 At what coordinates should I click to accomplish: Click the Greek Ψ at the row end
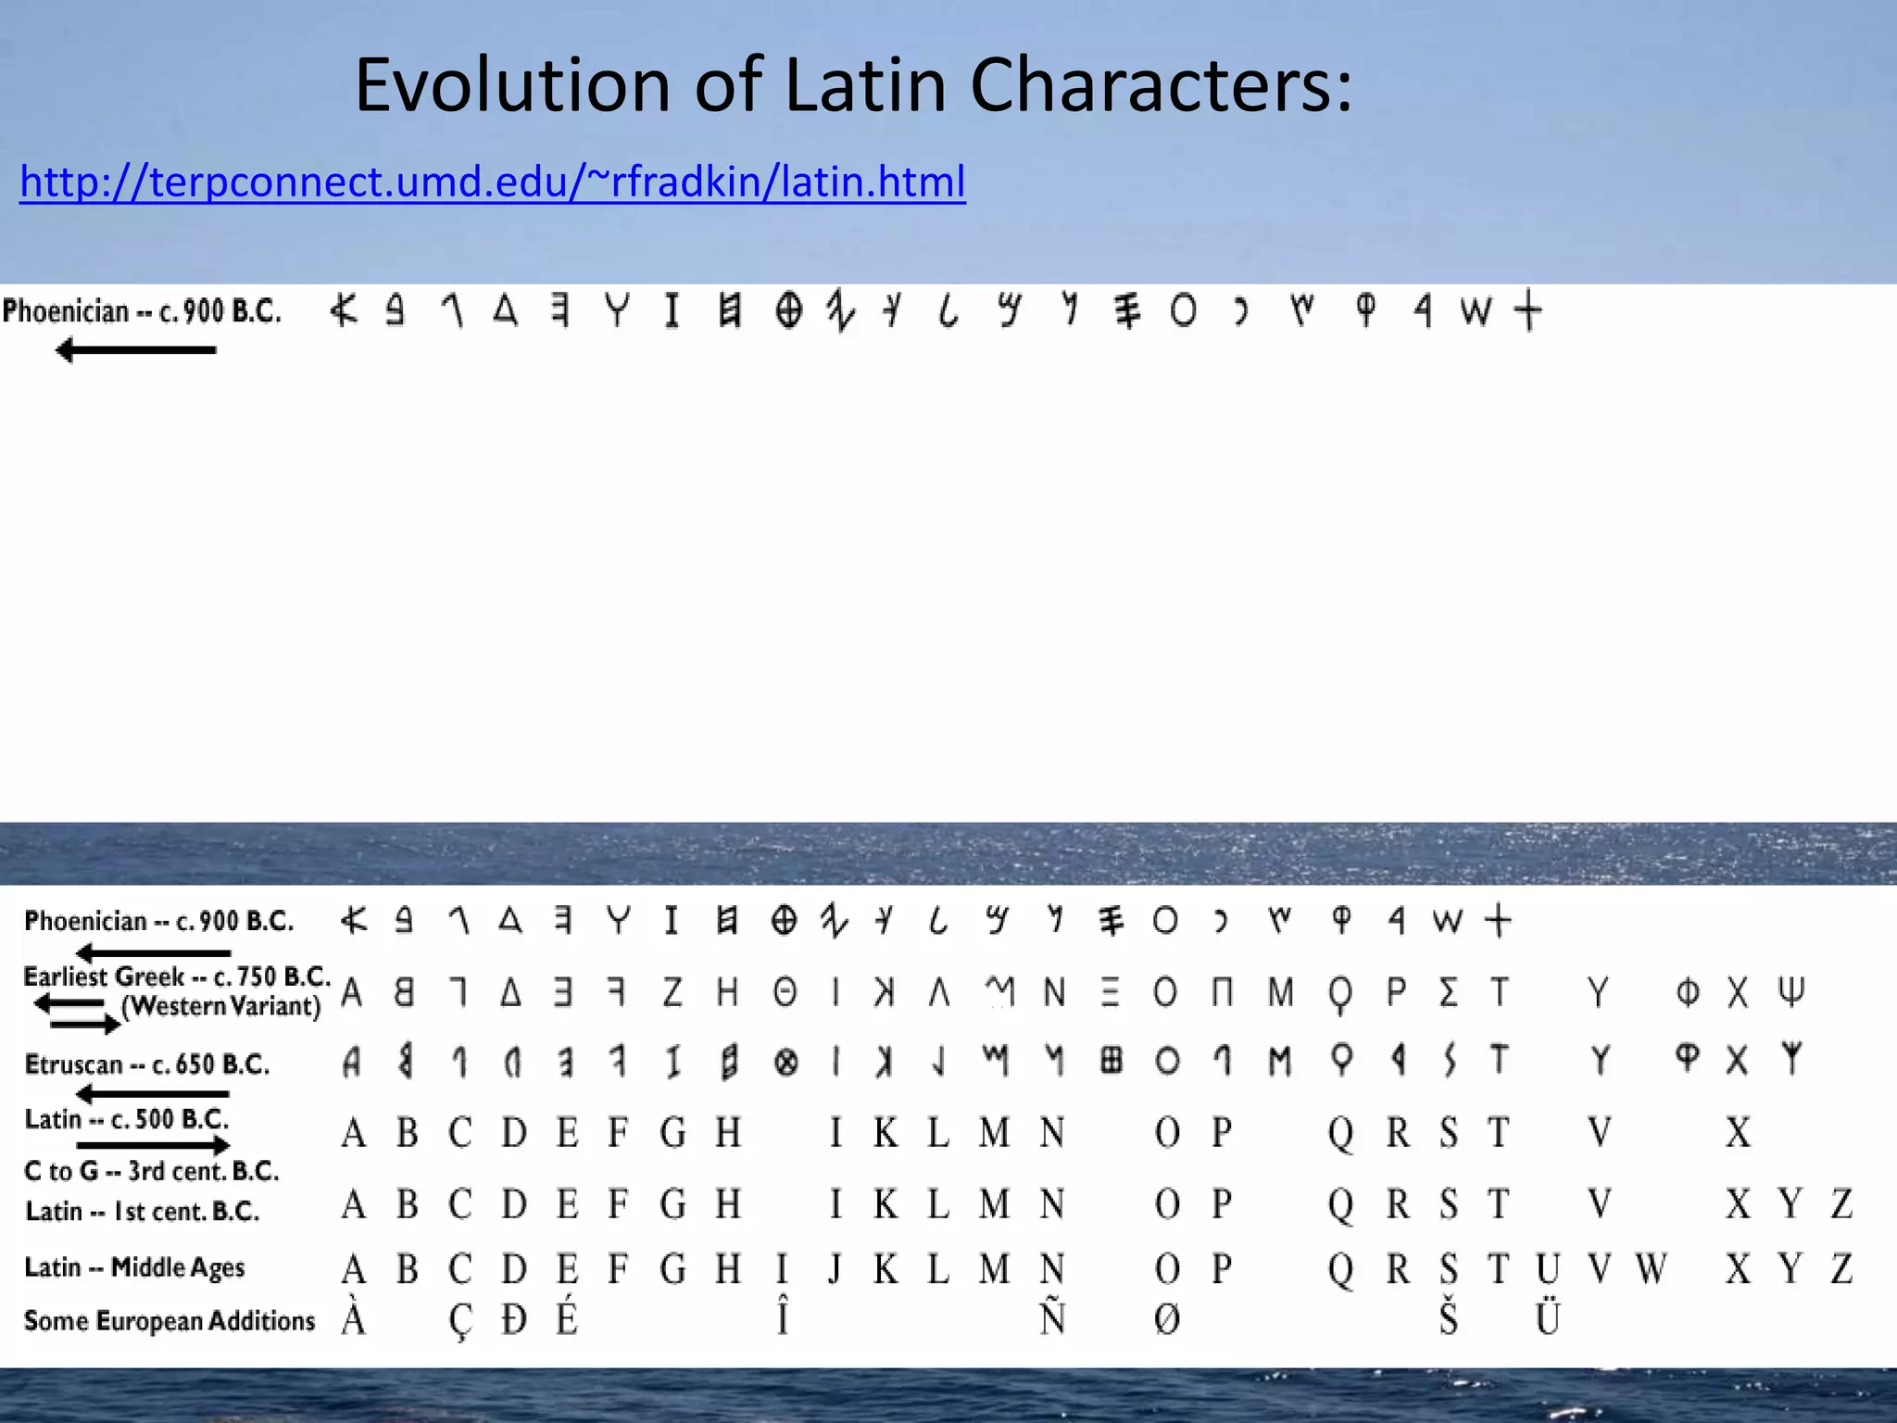1791,992
